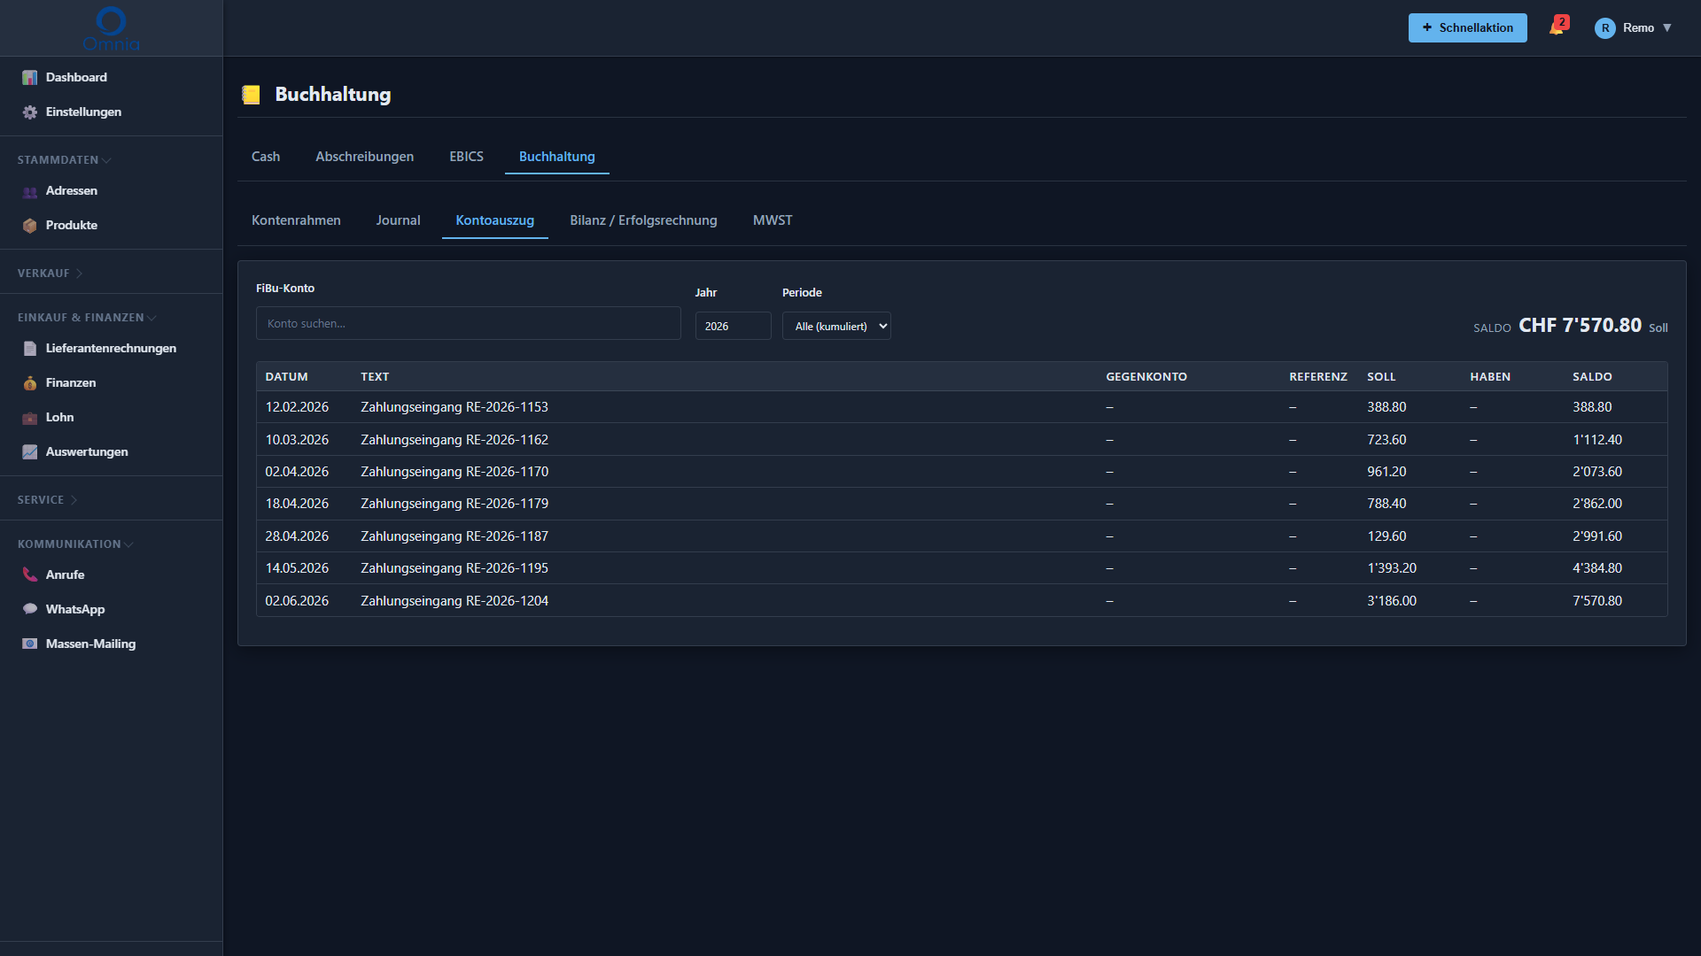
Task: Click the Anrufe phone icon
Action: pos(30,575)
